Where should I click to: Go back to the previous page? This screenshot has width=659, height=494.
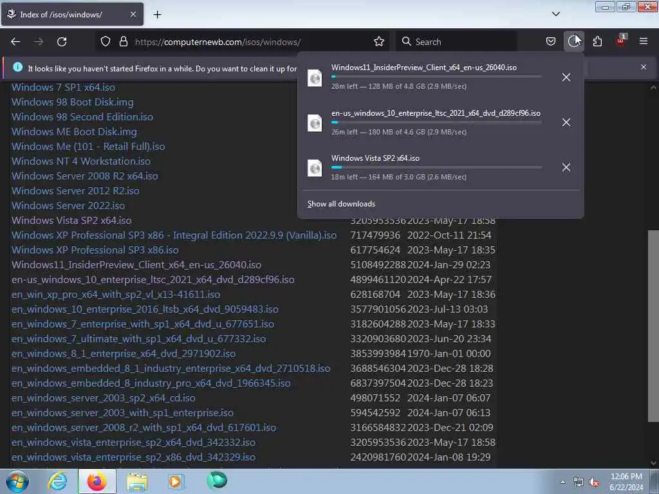(x=15, y=42)
